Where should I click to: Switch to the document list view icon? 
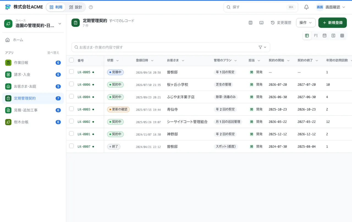click(x=333, y=35)
